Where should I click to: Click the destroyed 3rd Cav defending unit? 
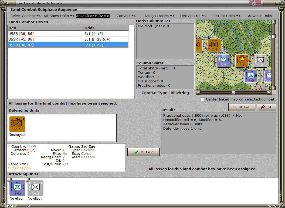[18, 125]
